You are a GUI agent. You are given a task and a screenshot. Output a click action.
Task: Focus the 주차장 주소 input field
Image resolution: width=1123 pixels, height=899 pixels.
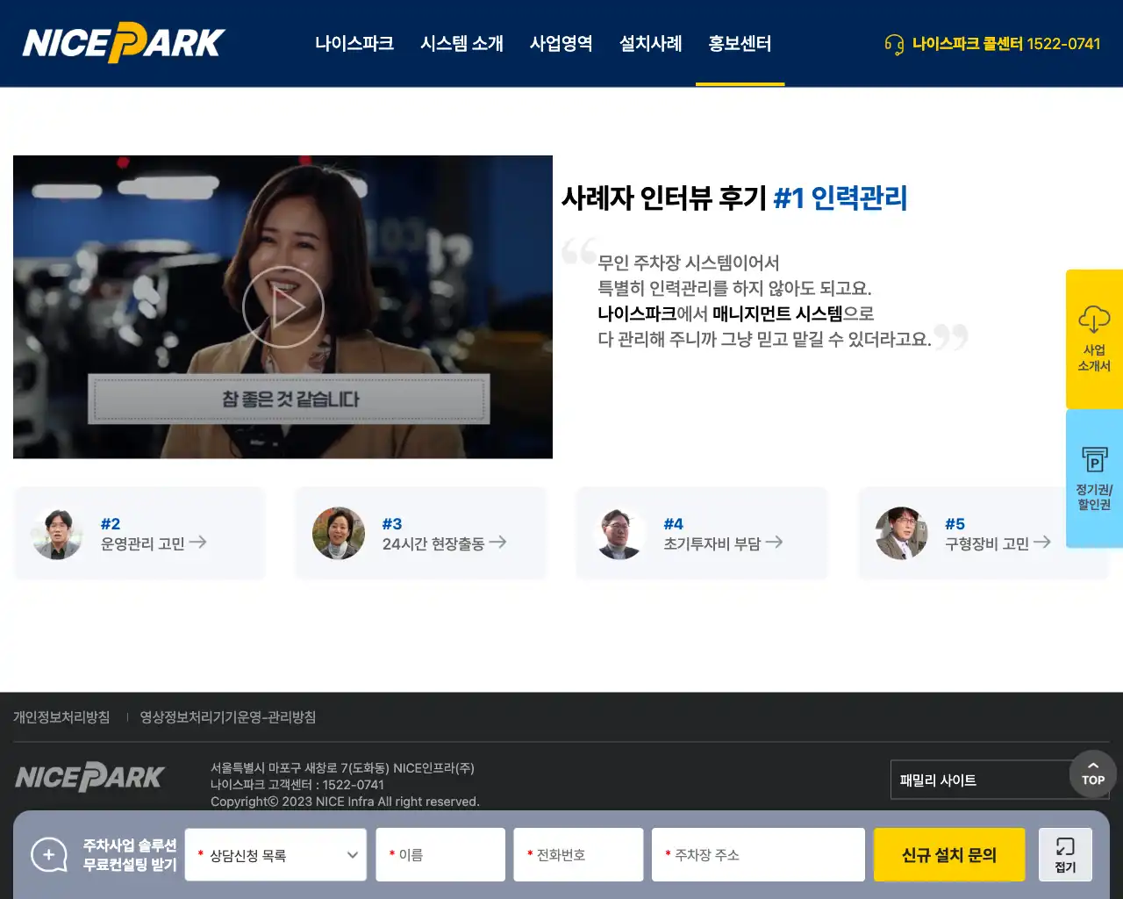(758, 854)
